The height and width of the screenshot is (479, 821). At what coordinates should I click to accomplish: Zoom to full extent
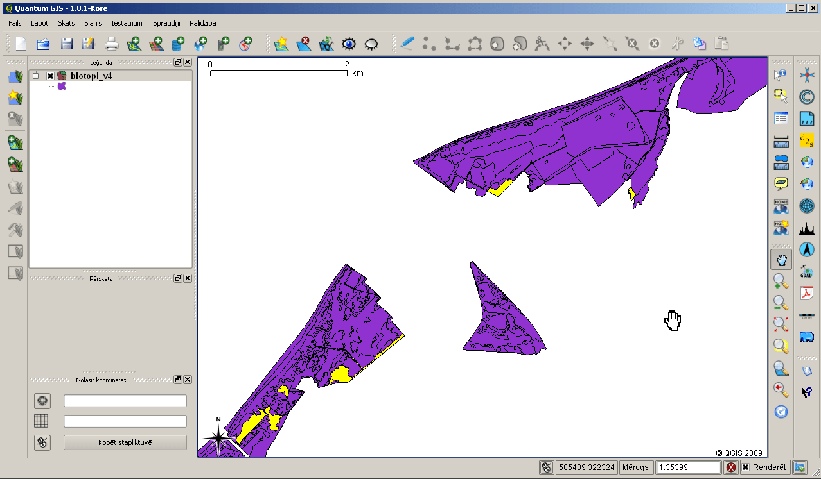[x=781, y=325]
